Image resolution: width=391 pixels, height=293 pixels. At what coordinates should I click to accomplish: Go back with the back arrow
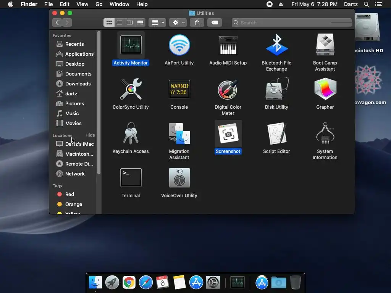[57, 23]
